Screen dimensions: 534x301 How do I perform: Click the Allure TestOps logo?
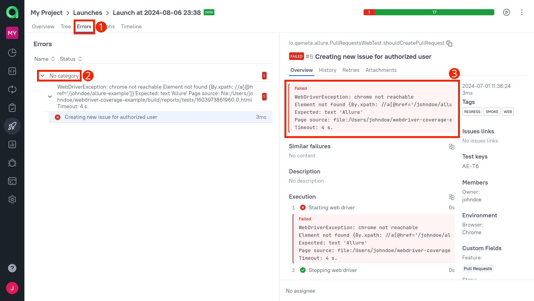12,12
